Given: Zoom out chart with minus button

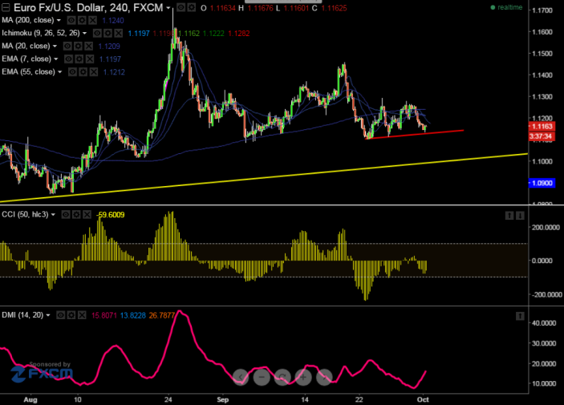Looking at the screenshot, I should pyautogui.click(x=262, y=377).
